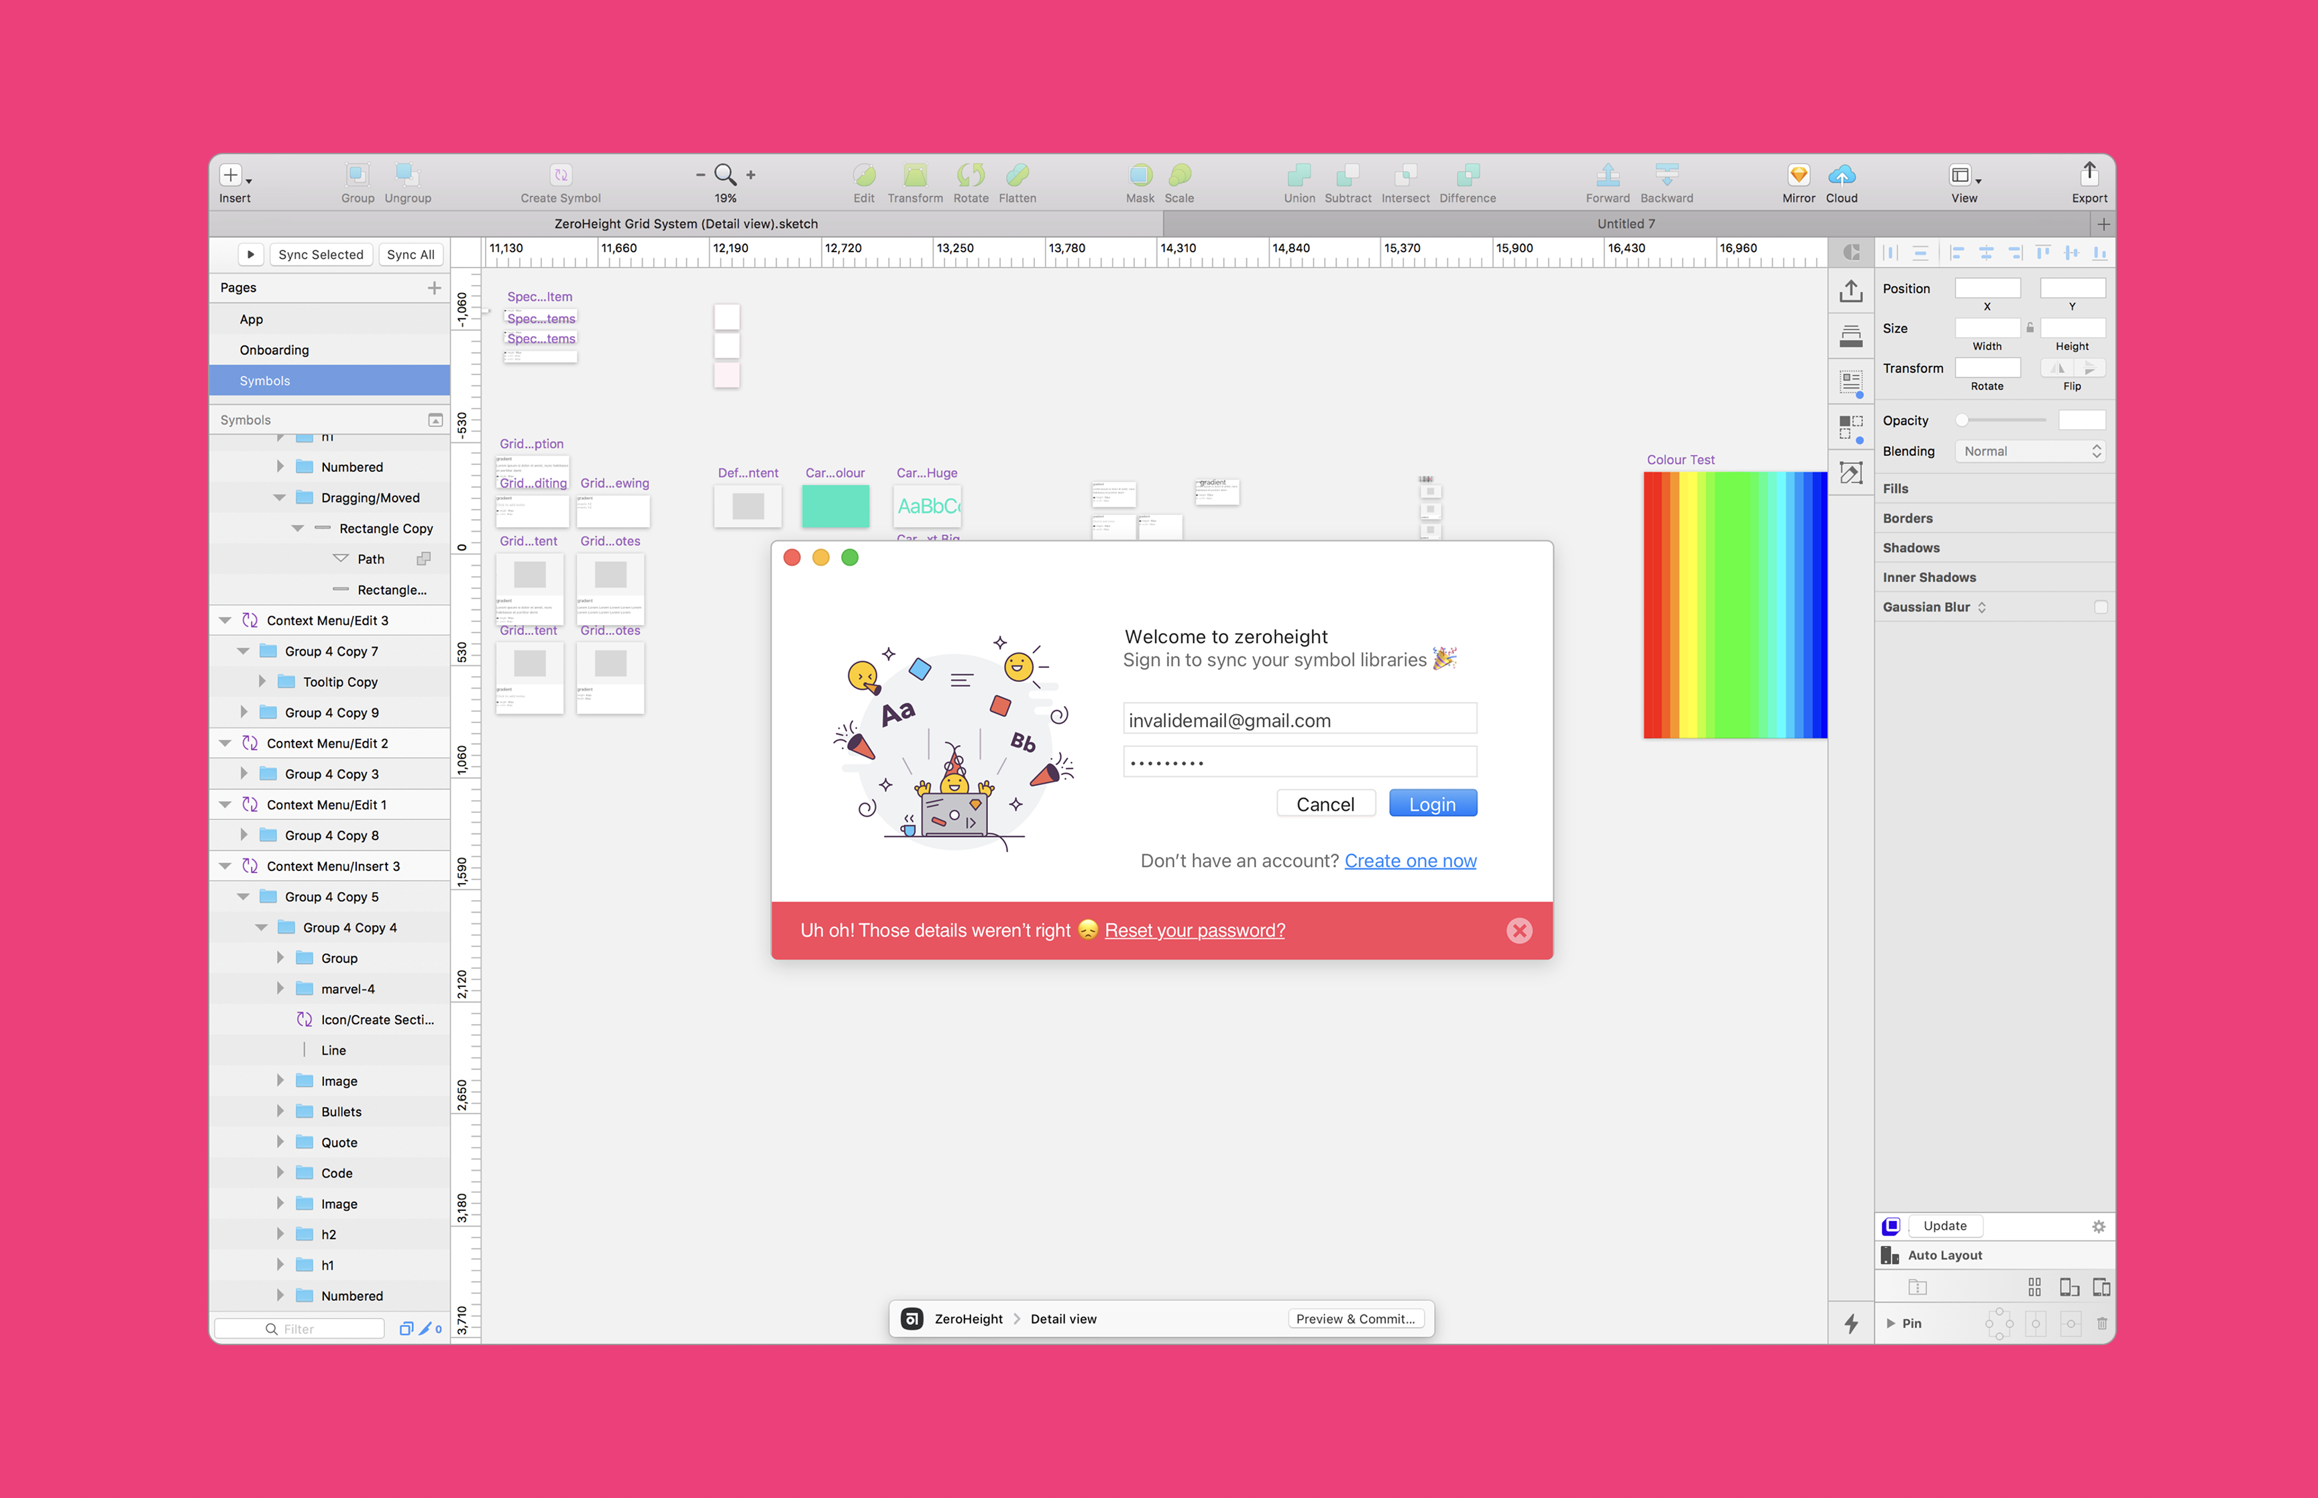2318x1498 pixels.
Task: Flip the layer horizontally
Action: pos(2058,367)
